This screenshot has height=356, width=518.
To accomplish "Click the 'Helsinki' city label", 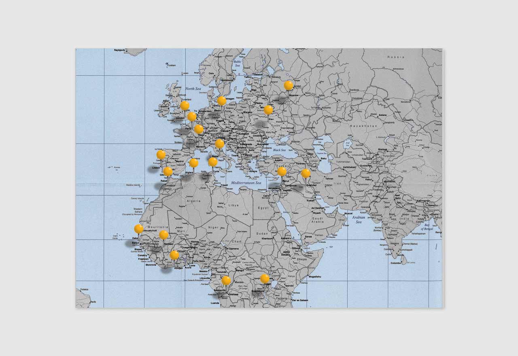I will pyautogui.click(x=258, y=74).
